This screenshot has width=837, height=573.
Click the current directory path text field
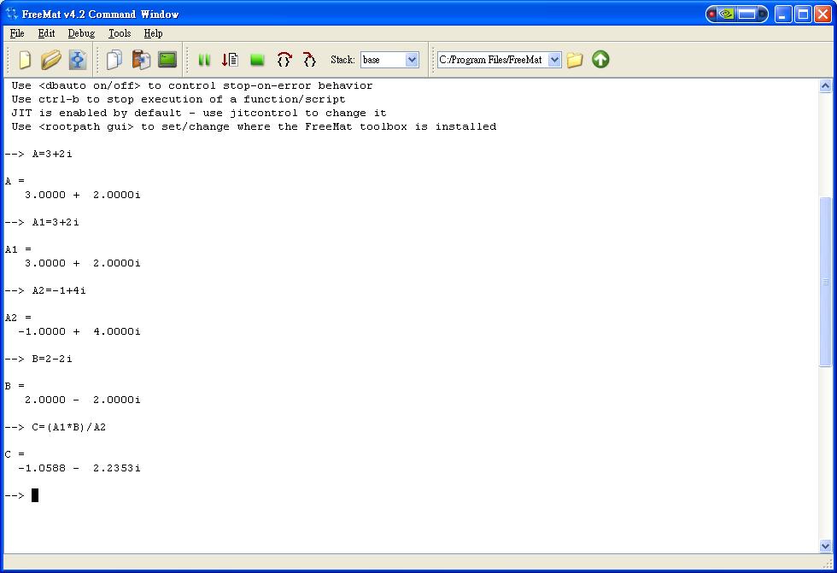pos(494,60)
